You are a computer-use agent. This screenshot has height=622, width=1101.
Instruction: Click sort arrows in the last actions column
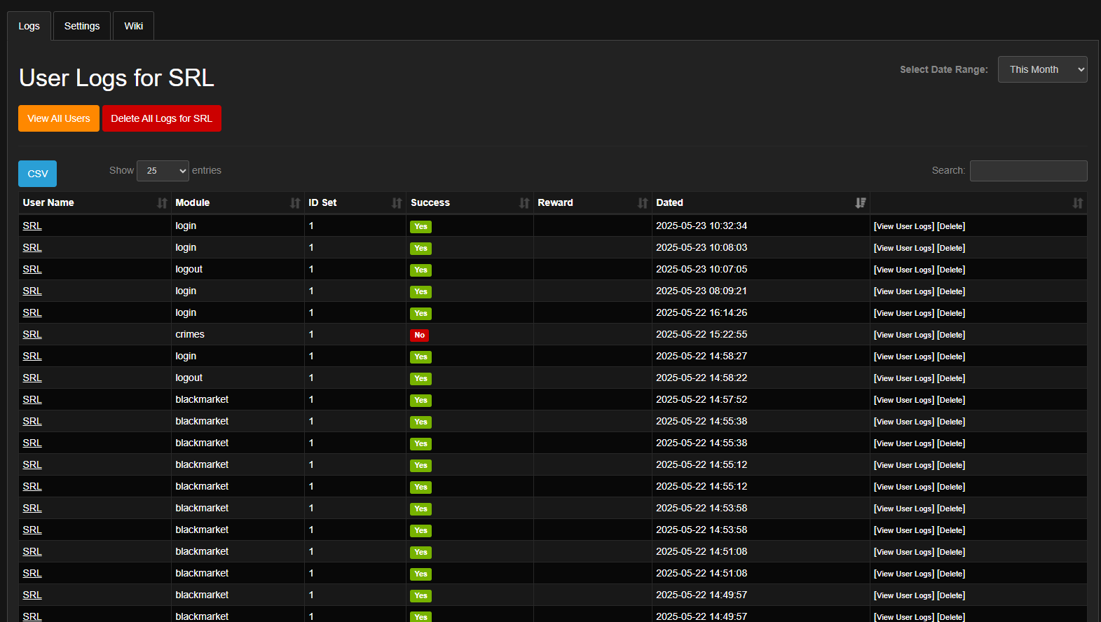(1078, 203)
